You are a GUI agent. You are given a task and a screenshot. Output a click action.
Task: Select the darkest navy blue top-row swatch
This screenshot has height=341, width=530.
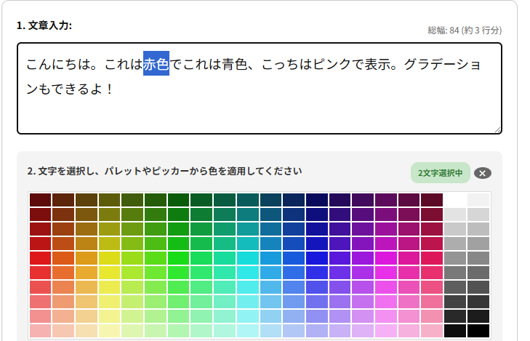point(316,200)
